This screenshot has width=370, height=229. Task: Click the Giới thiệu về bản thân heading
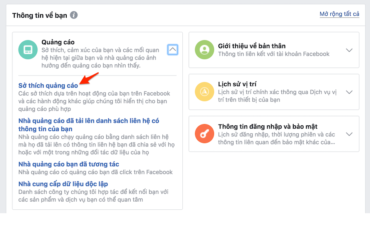pos(252,46)
